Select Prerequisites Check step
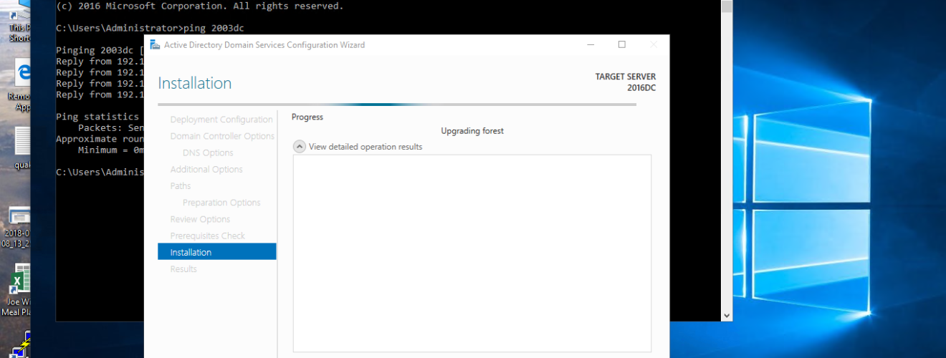Image resolution: width=946 pixels, height=358 pixels. point(207,236)
